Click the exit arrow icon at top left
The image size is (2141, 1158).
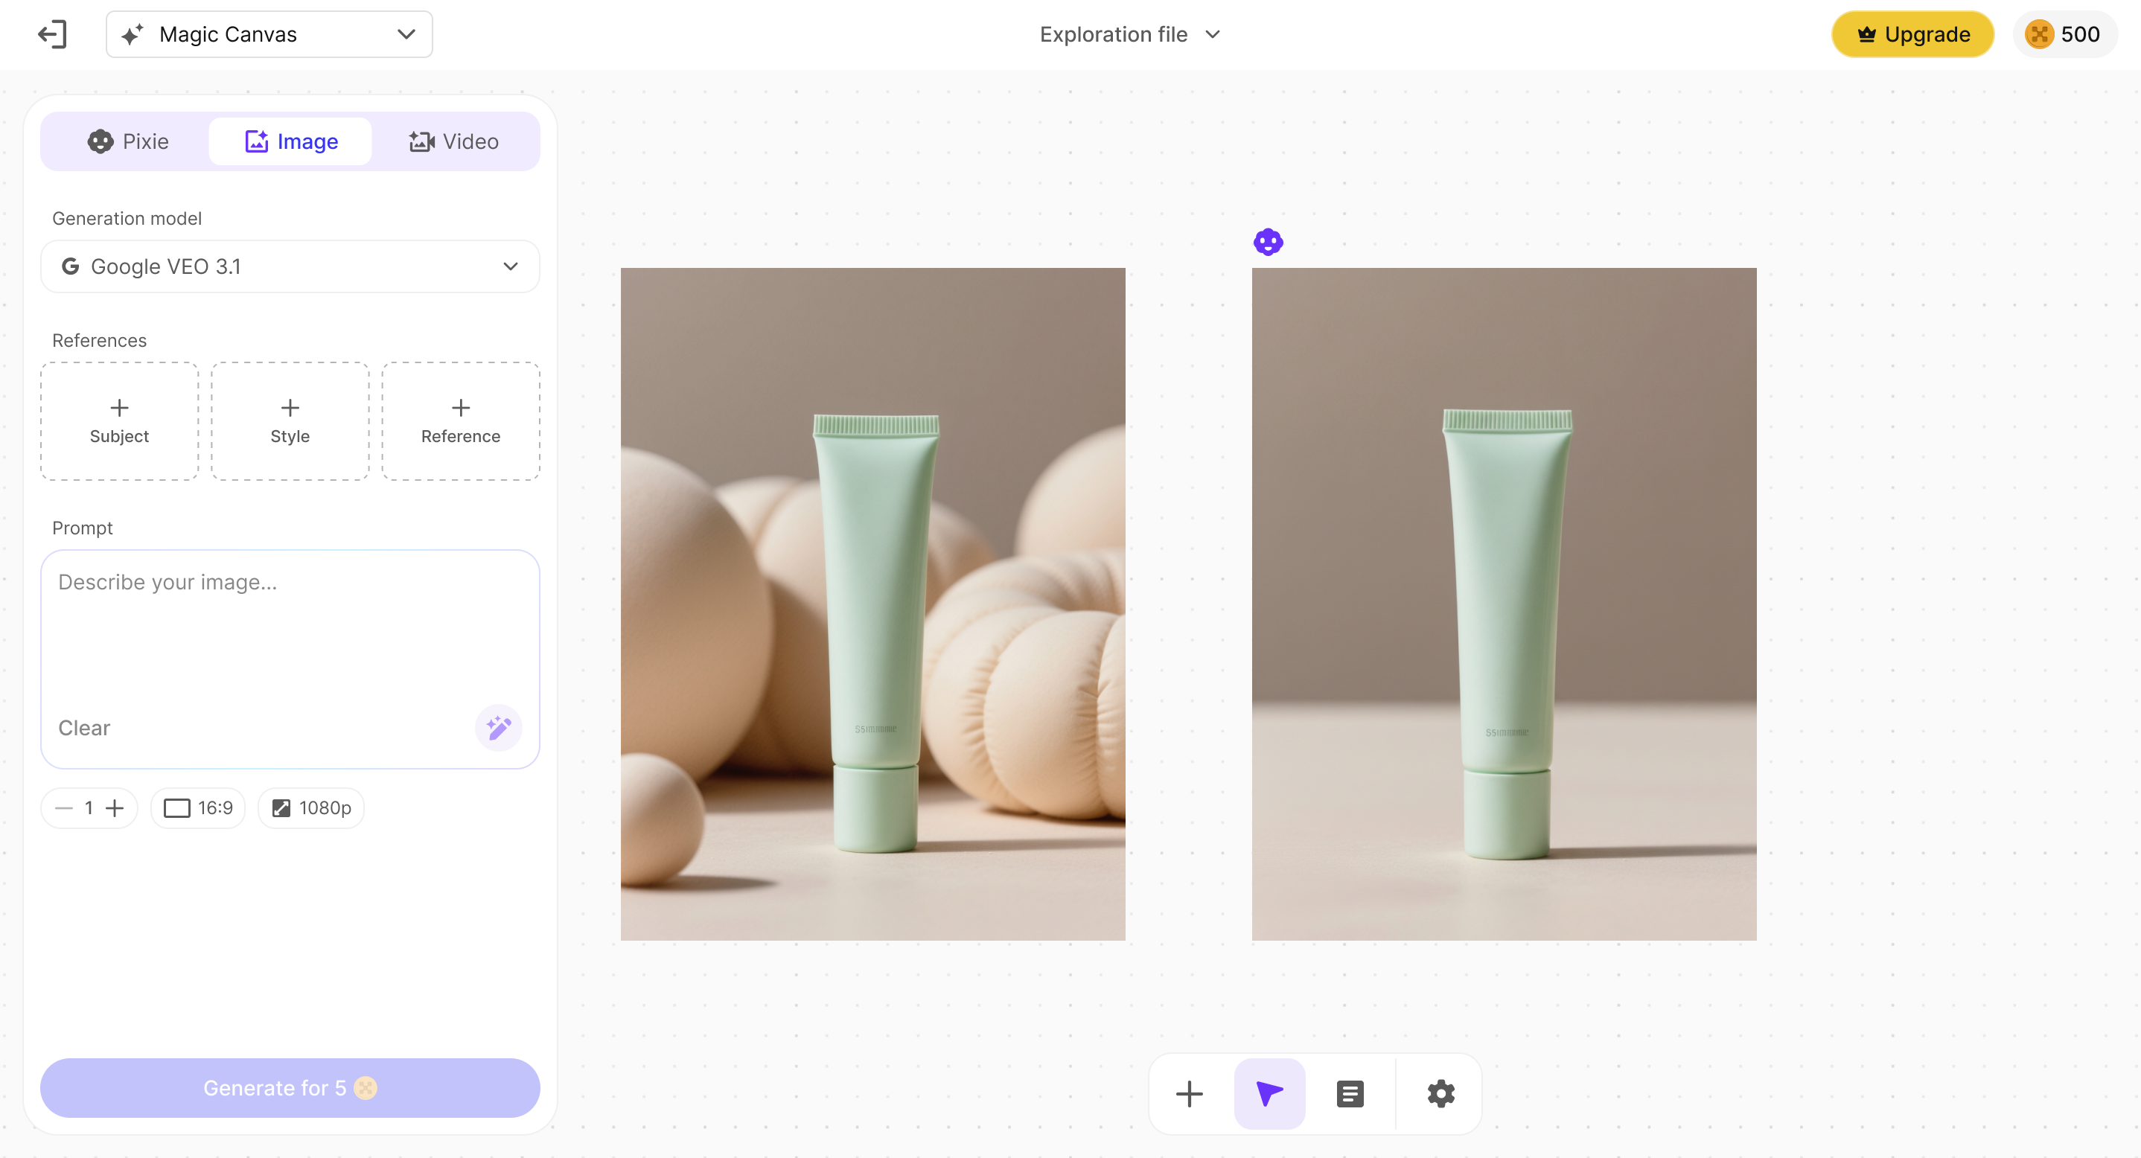(52, 34)
